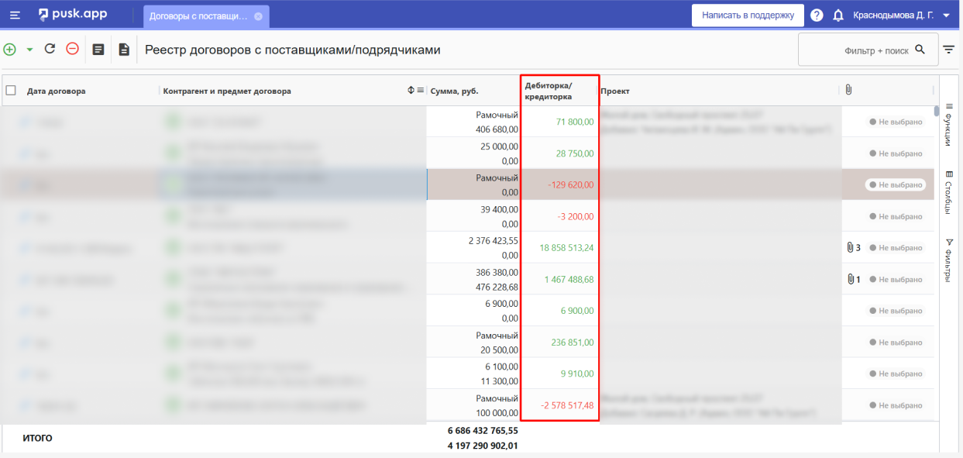The width and height of the screenshot is (963, 458).
Task: Open the hamburger main menu
Action: click(x=15, y=15)
